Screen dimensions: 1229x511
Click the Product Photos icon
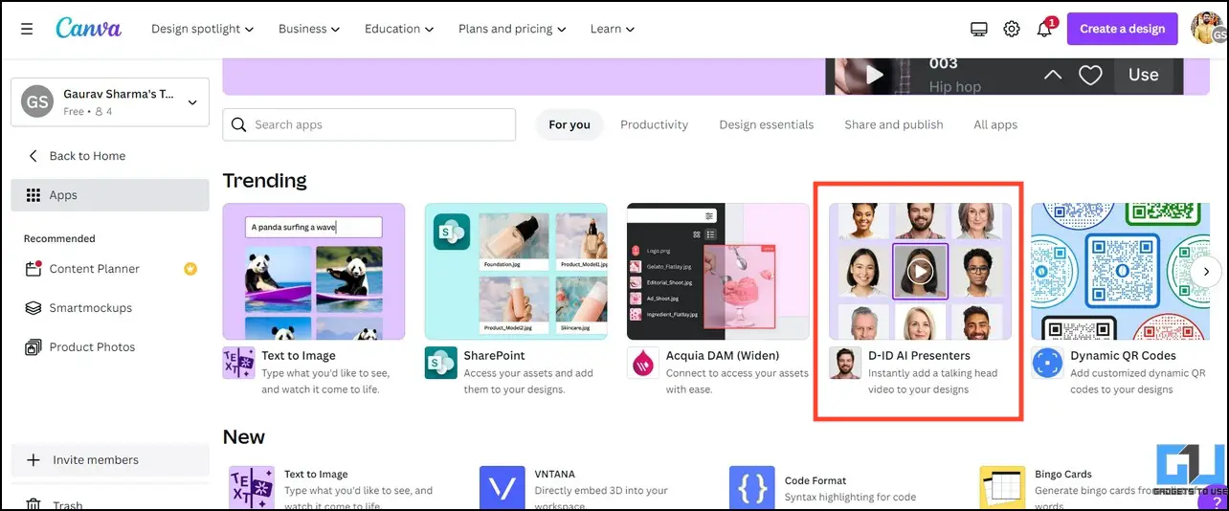point(34,347)
